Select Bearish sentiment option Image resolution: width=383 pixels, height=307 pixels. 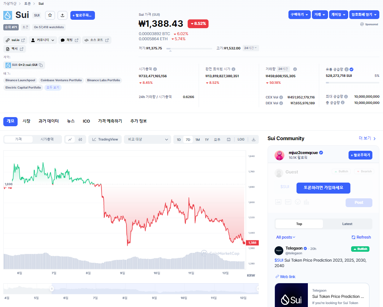(x=364, y=171)
